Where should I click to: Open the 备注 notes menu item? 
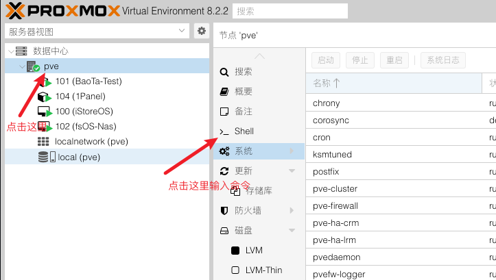[259, 112]
